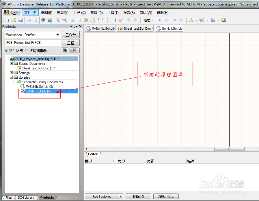
Task: Collapse Schematic Library Documents folder
Action: [15, 82]
